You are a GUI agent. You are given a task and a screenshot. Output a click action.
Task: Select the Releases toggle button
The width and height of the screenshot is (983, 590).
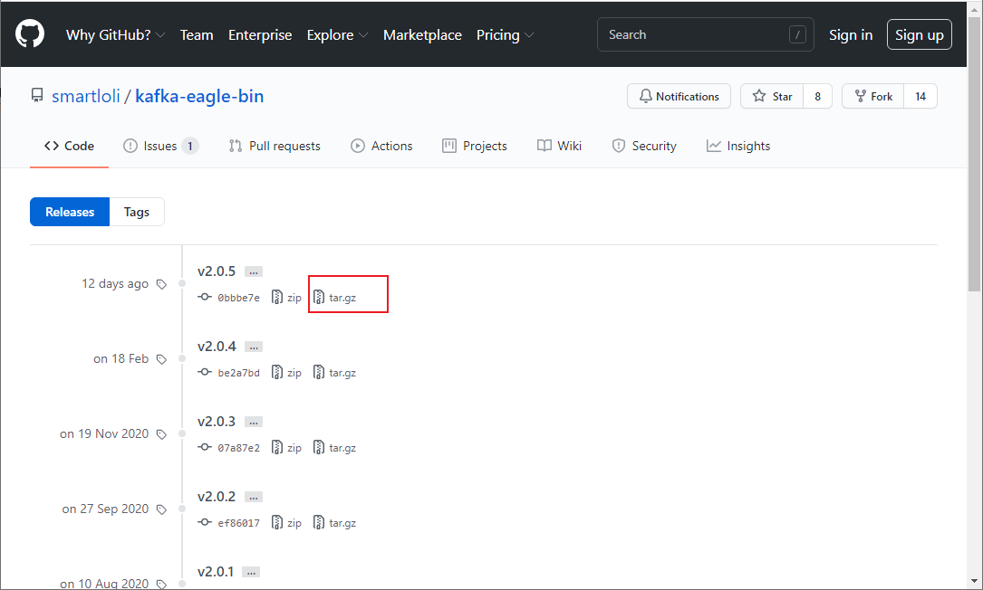coord(70,212)
